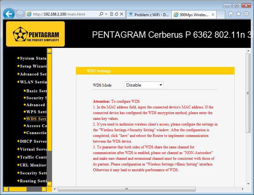This screenshot has width=254, height=195.
Task: Click the sidebar vertical yellow scrollbar thumb
Action: (x=50, y=102)
